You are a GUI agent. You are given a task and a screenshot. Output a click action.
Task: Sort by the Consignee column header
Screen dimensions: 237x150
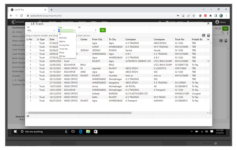tap(159, 39)
